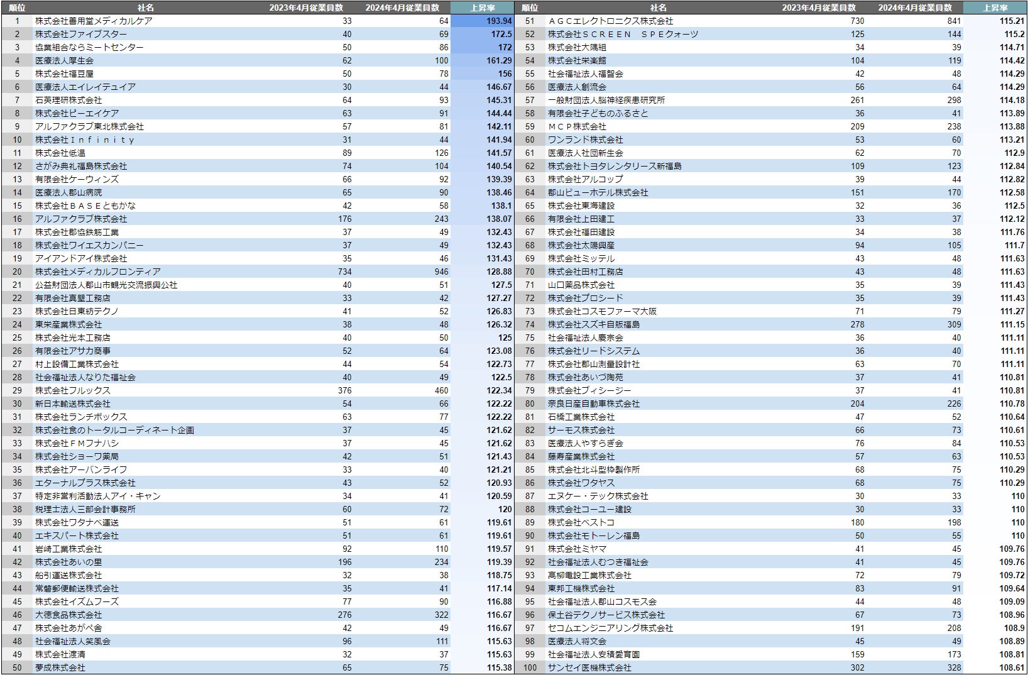This screenshot has height=675, width=1028.
Task: Click 特定非営利活動法人アイ・キャン name
Action: tap(98, 496)
